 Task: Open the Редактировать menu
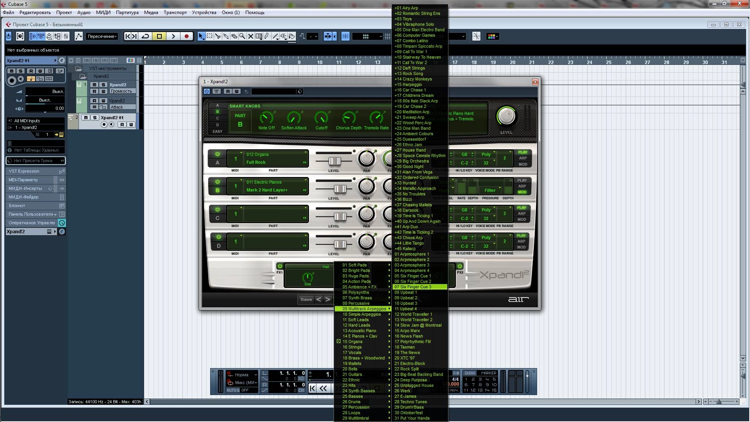point(35,13)
